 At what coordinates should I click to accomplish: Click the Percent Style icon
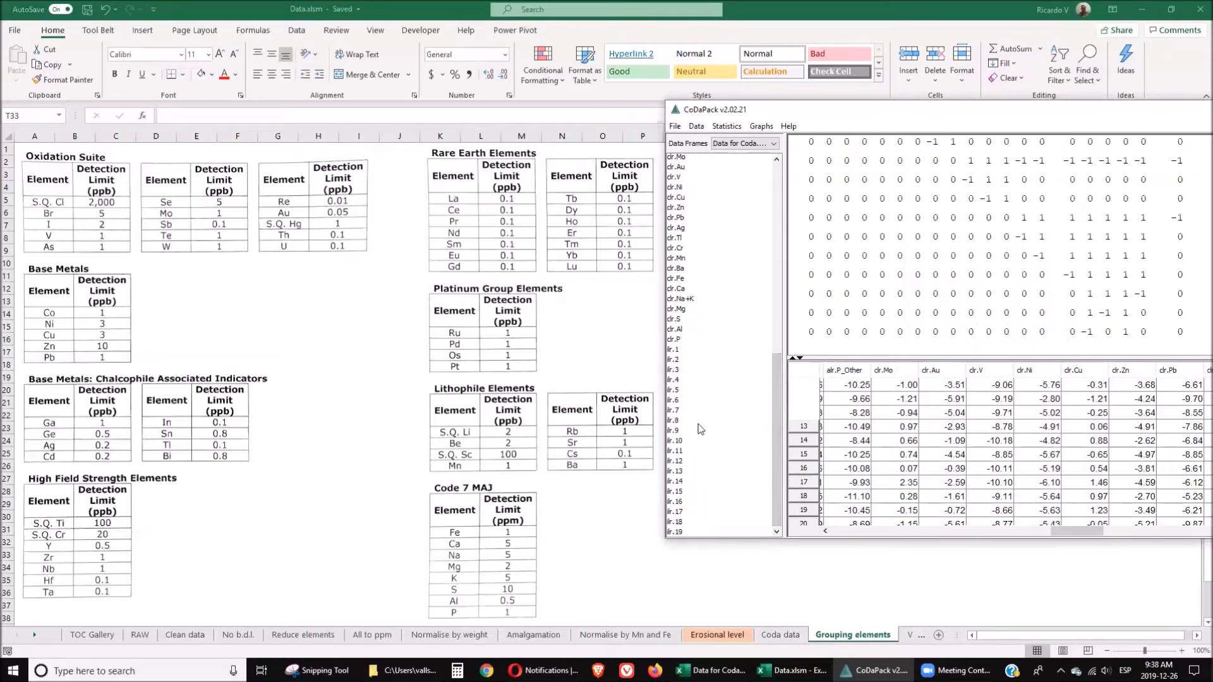pyautogui.click(x=455, y=75)
